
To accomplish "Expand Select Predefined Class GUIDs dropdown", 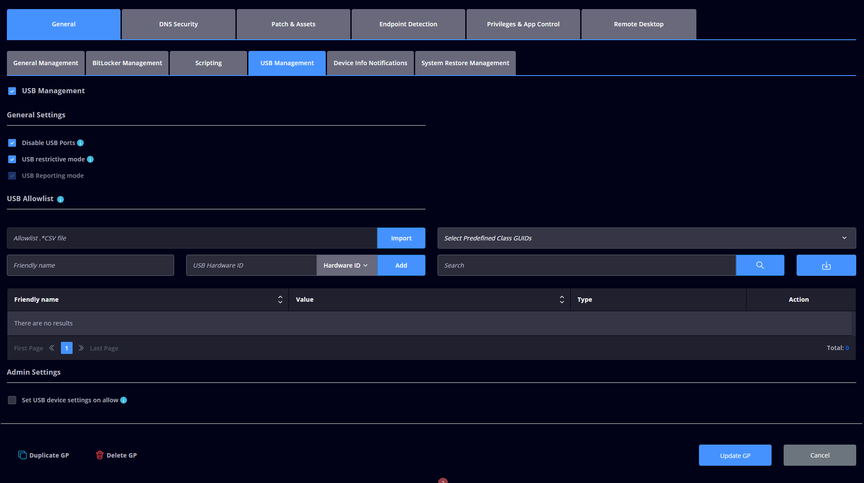I will click(646, 238).
